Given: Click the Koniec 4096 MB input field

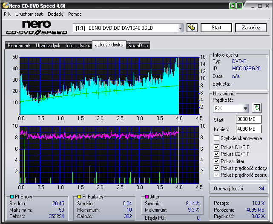Looking at the screenshot, I should [x=249, y=129].
